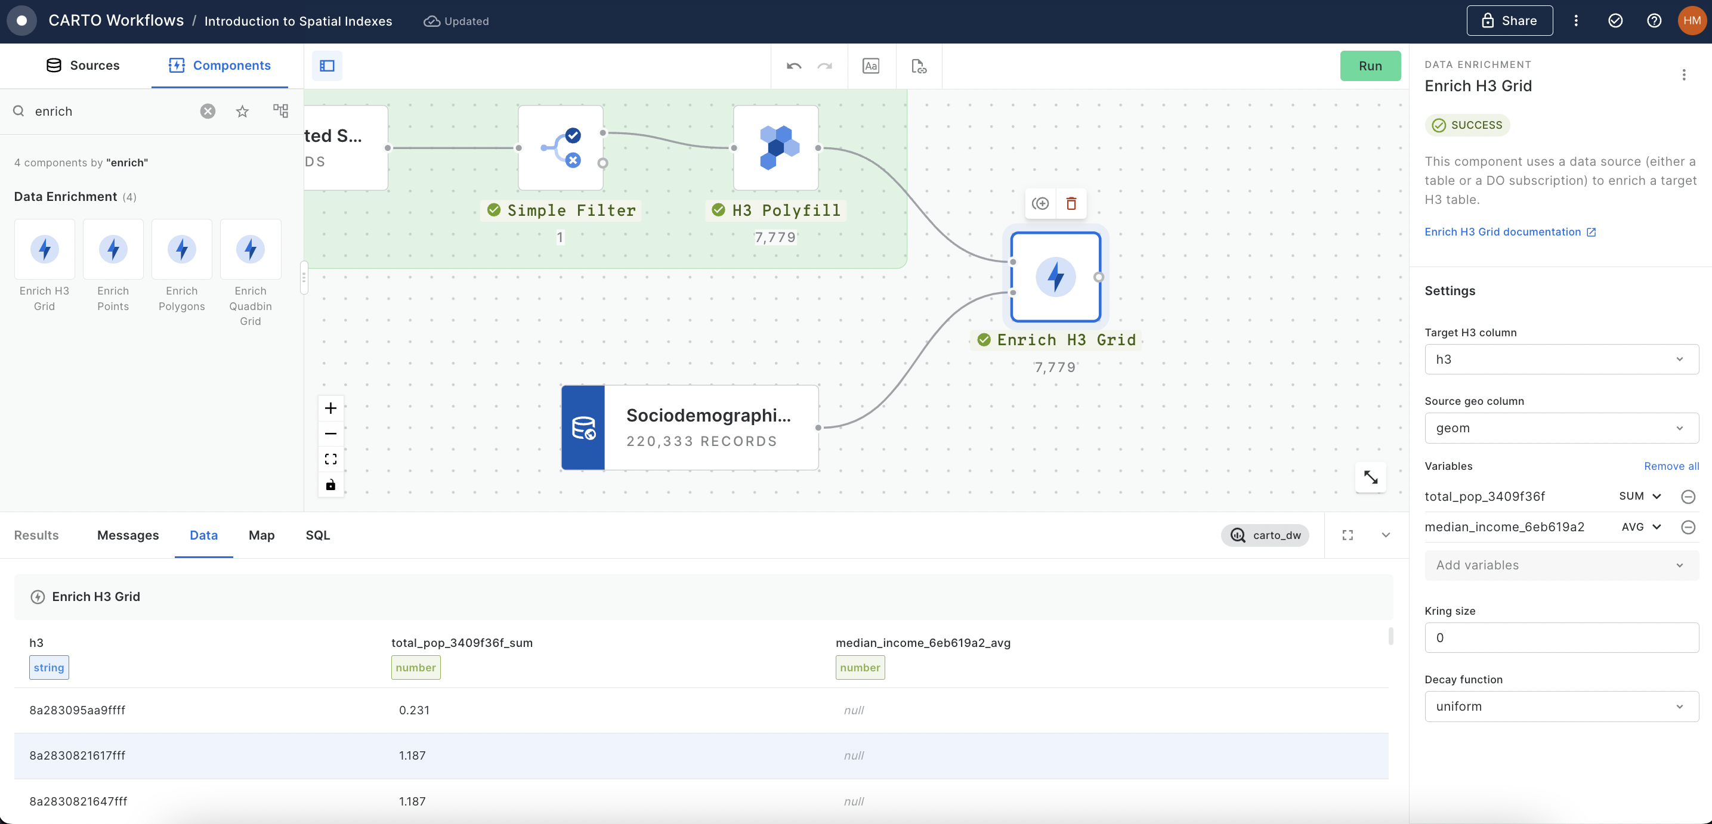This screenshot has width=1712, height=824.
Task: Select the Enrich H3 Grid canvas node
Action: click(x=1055, y=277)
